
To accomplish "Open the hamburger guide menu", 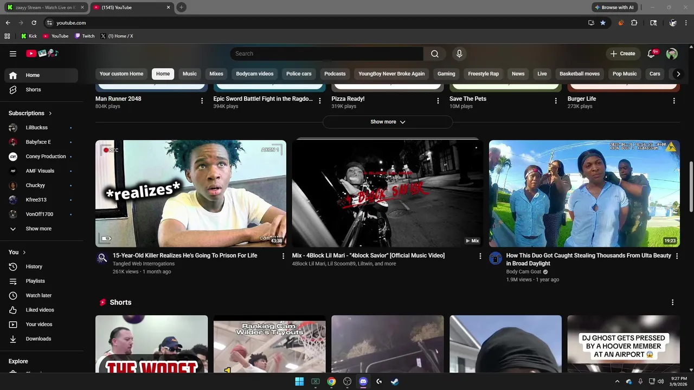I will tap(13, 54).
